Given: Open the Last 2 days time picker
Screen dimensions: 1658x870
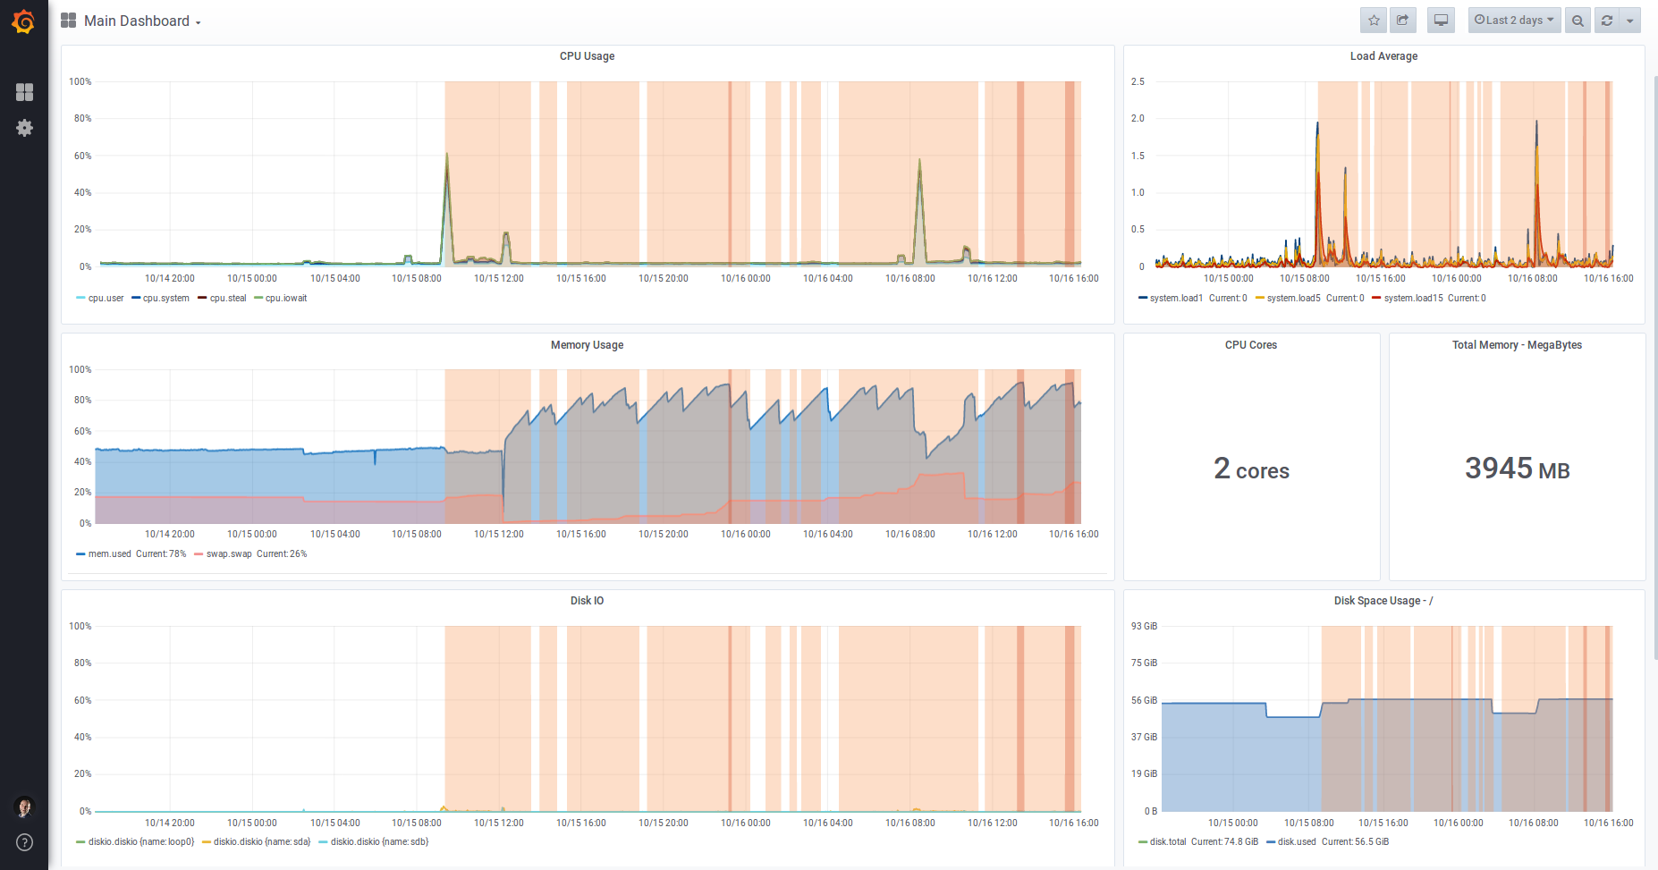Looking at the screenshot, I should pos(1514,19).
